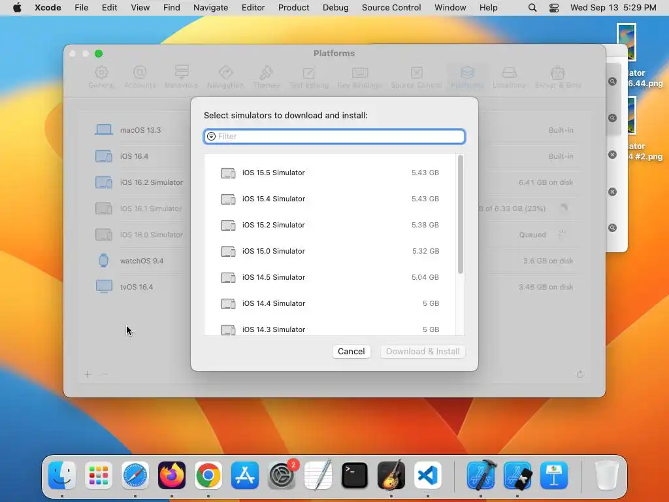Open the Product menu
Screen dimensions: 669x502
(x=293, y=8)
